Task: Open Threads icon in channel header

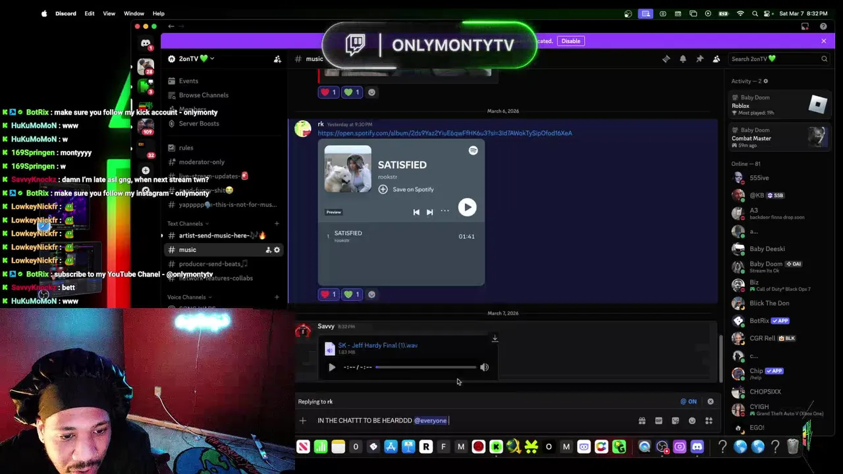Action: (666, 59)
